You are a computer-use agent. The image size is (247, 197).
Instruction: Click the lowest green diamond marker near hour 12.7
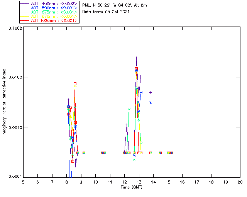134,160
